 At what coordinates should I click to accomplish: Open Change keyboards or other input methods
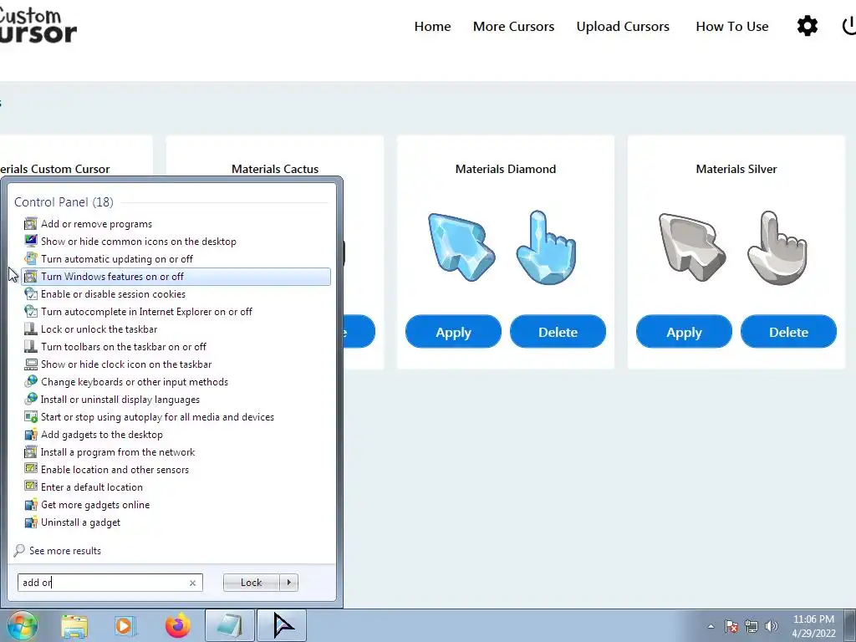[176, 381]
